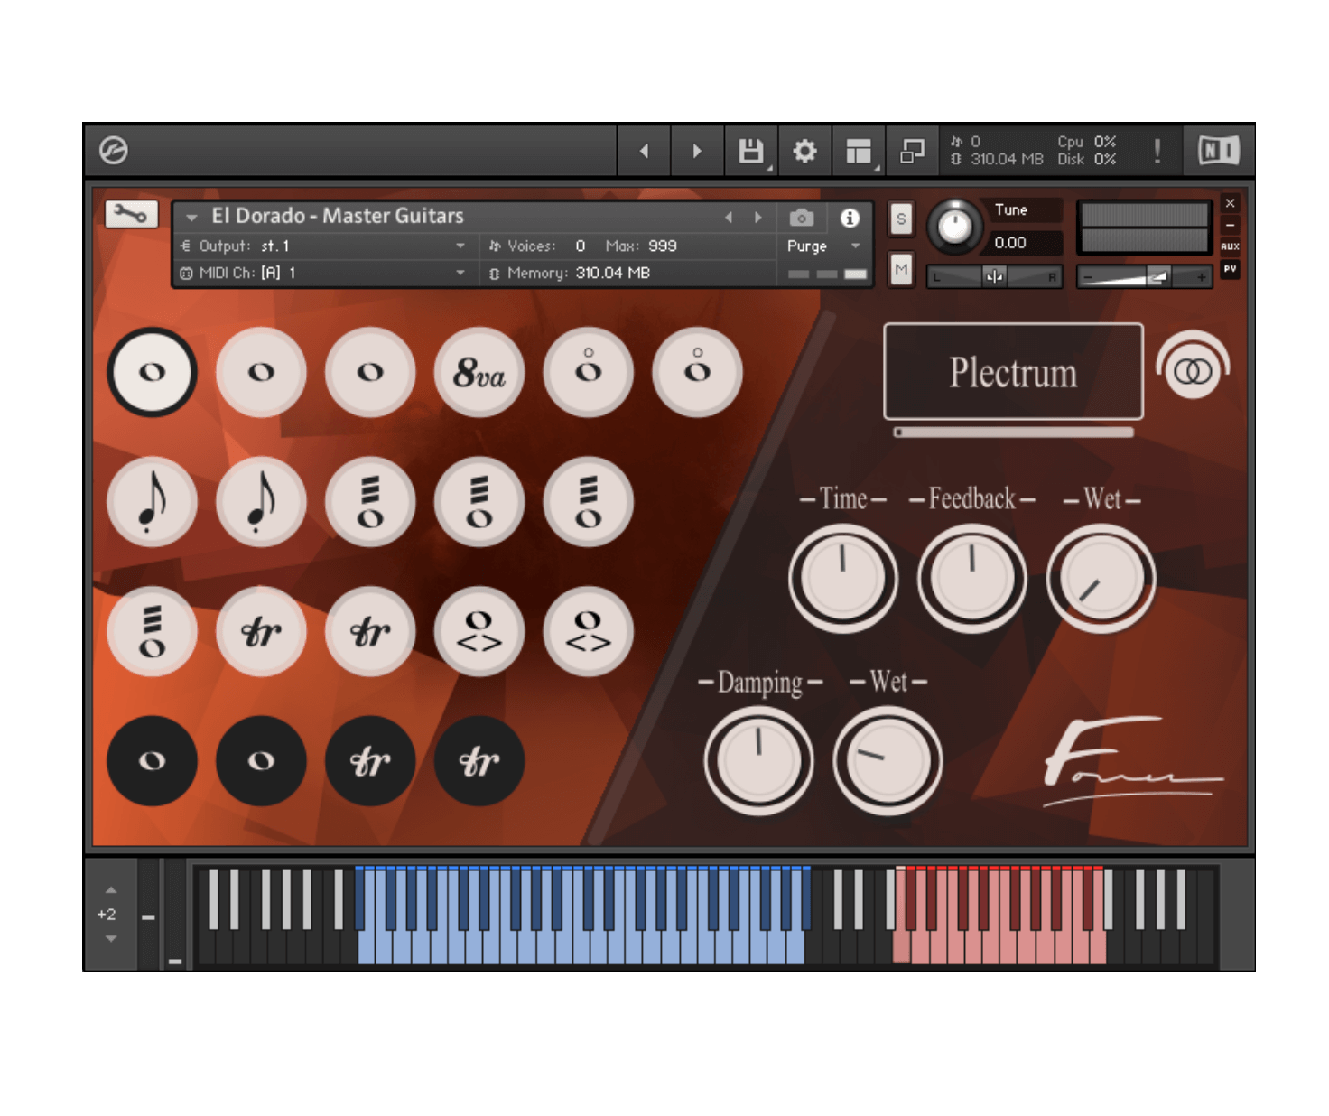Click the keyboard octave up arrow
1329x1116 pixels.
pos(111,890)
